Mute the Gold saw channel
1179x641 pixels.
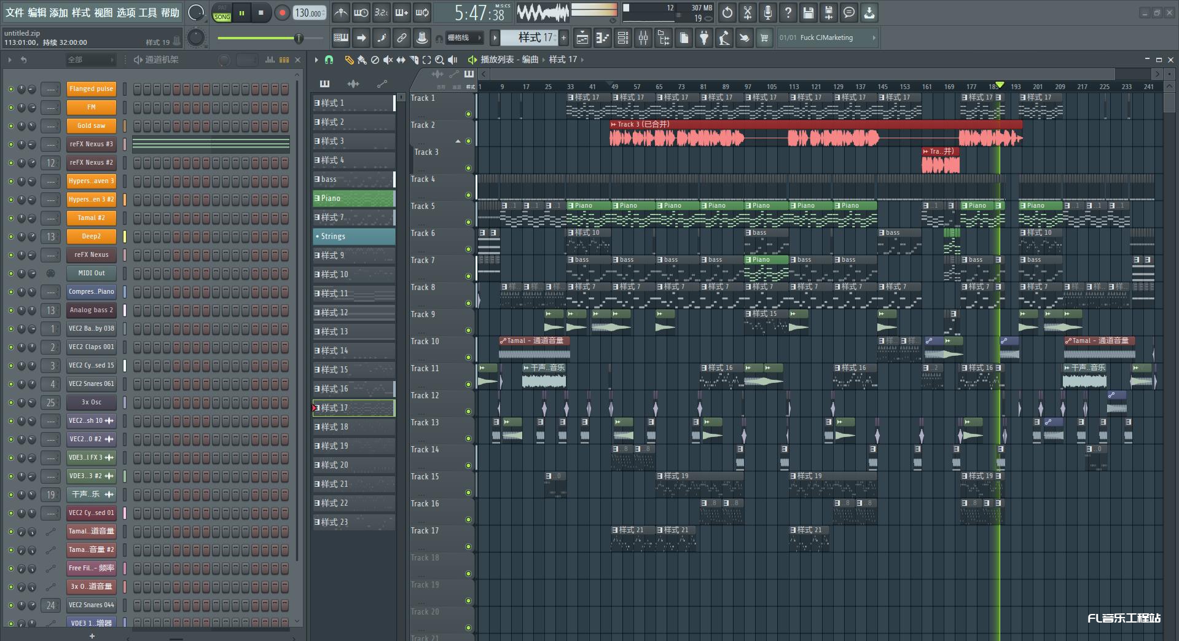click(10, 126)
